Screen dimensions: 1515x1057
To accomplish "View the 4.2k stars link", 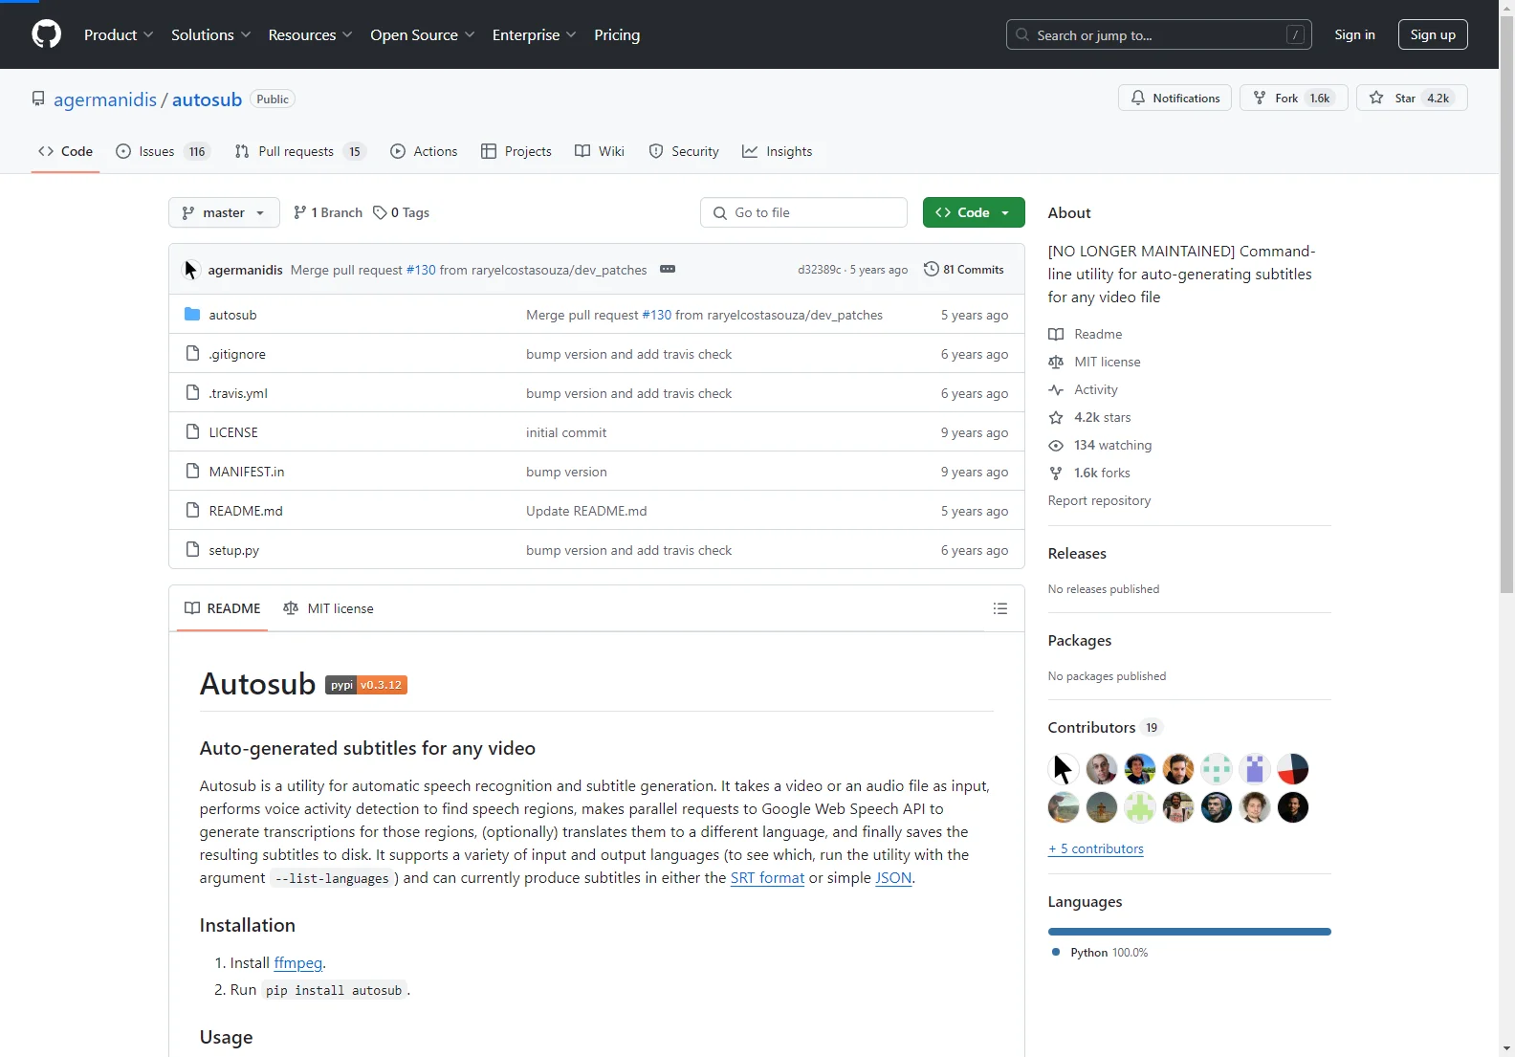I will click(1090, 417).
